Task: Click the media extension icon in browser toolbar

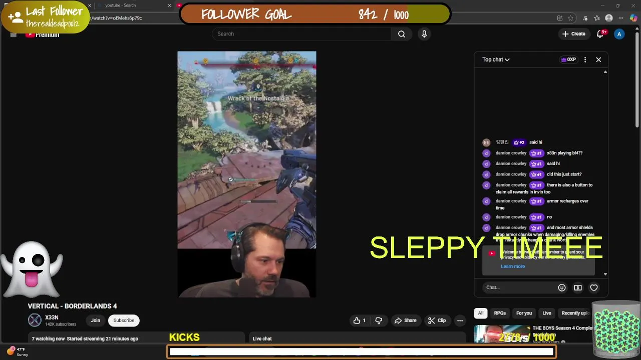Action: 585,18
